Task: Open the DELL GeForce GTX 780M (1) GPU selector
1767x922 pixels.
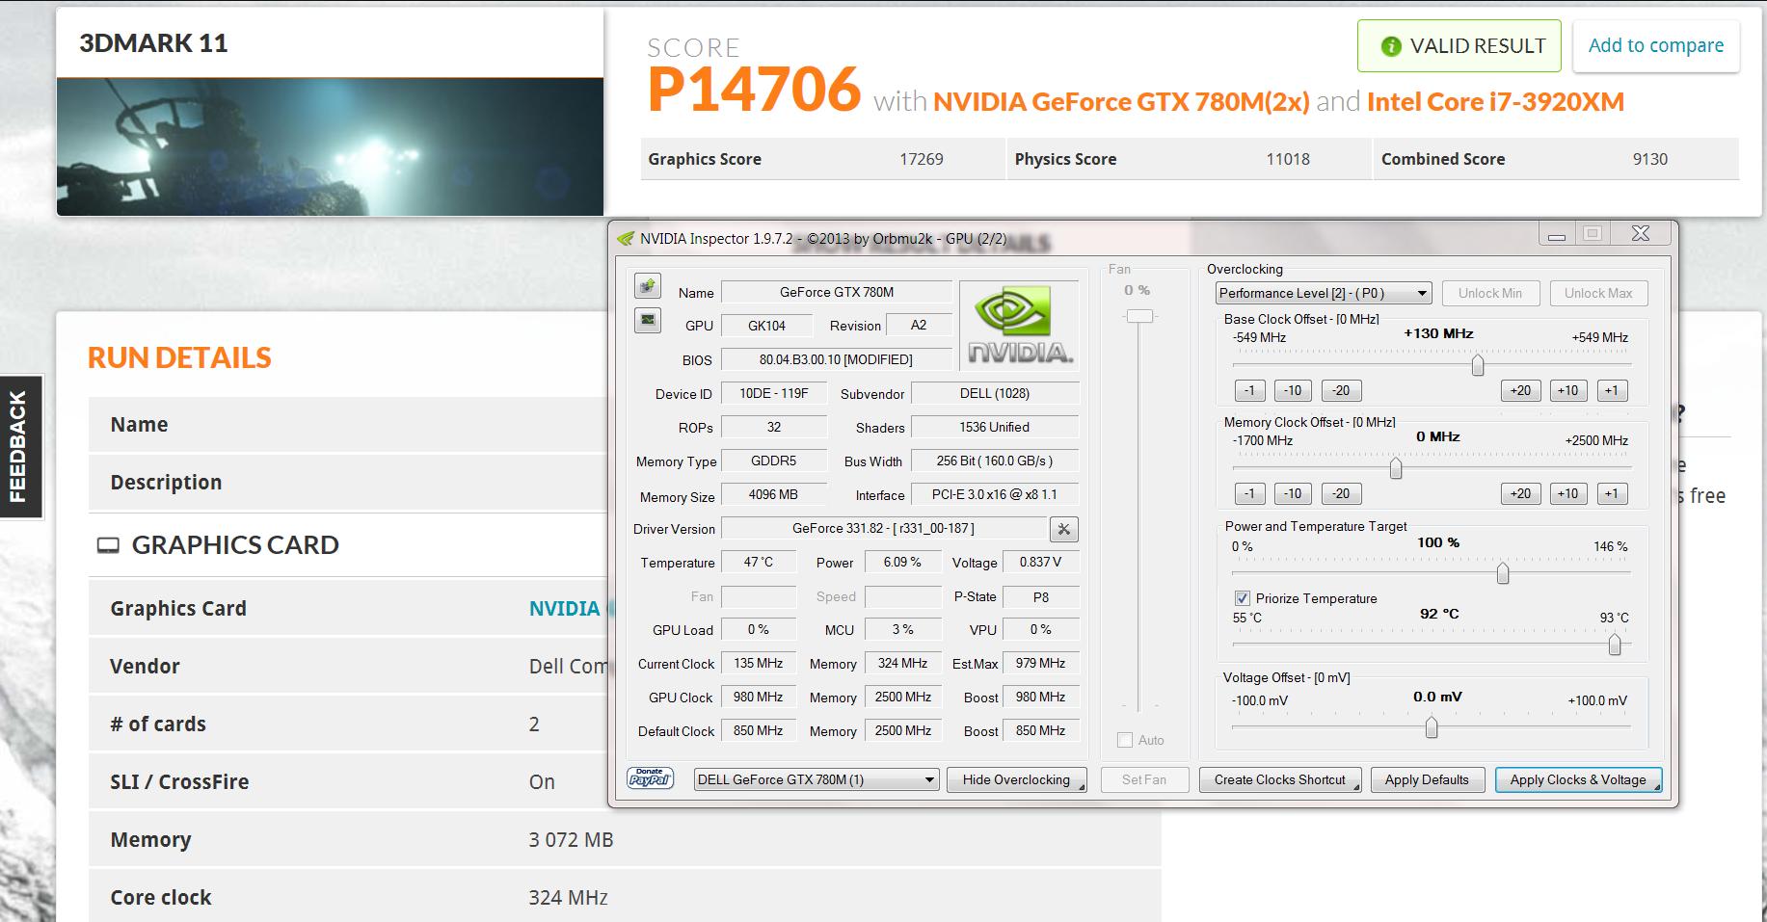Action: pyautogui.click(x=817, y=779)
